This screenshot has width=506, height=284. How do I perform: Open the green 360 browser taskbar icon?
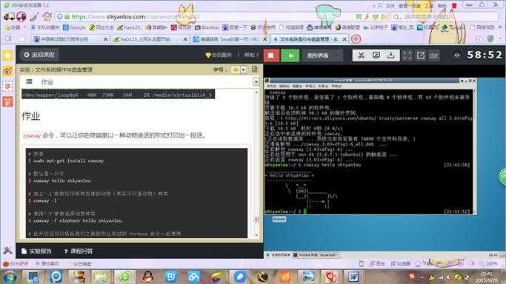(124, 277)
